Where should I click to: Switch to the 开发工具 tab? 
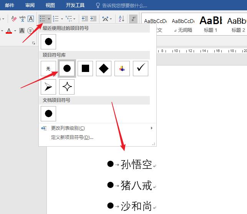75,5
